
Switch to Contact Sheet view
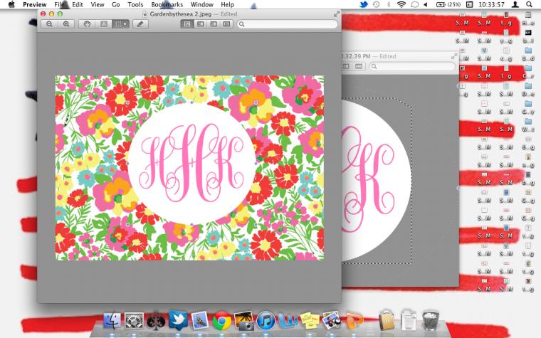[x=226, y=24]
